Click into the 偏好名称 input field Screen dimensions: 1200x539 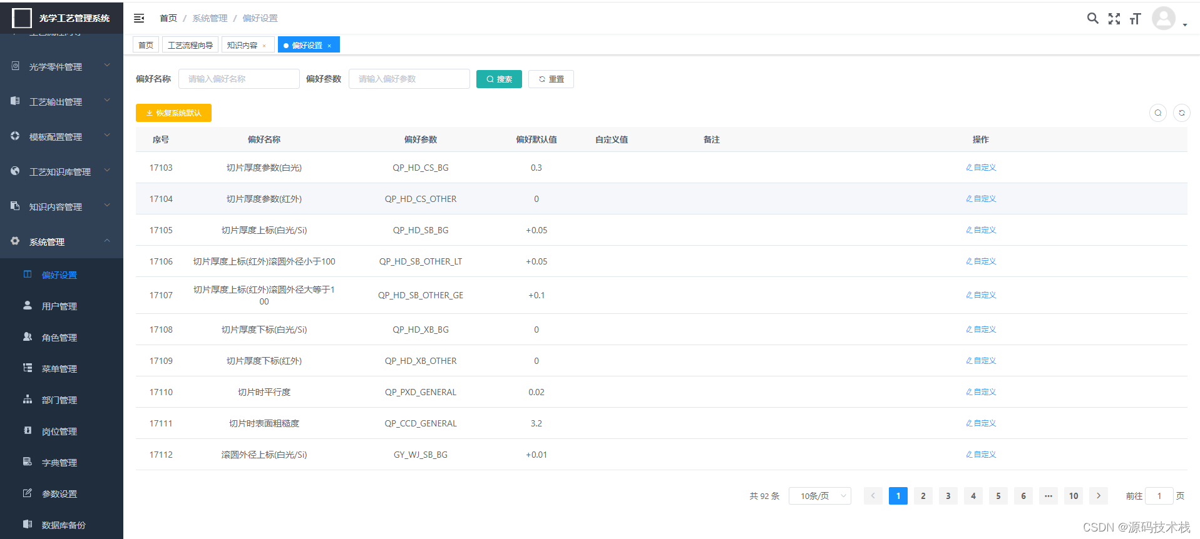click(239, 79)
